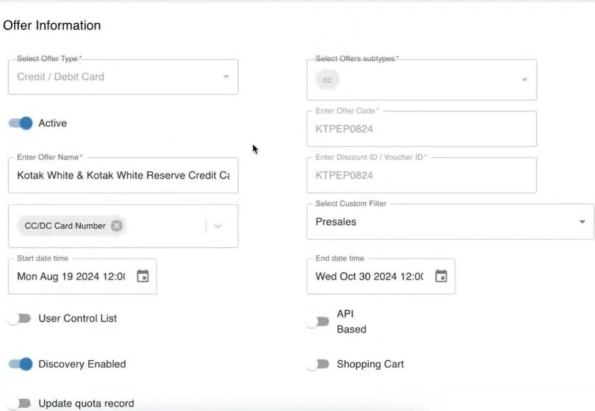This screenshot has height=411, width=595.
Task: Expand the CC/DC Card Number chevron
Action: click(218, 225)
